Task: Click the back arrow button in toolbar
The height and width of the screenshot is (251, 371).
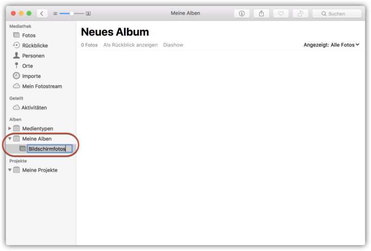Action: (x=42, y=13)
